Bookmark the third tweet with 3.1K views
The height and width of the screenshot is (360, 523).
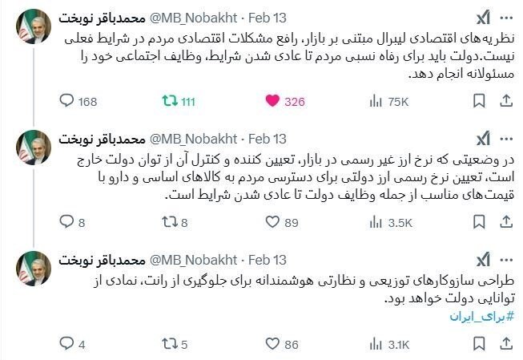[x=478, y=345]
